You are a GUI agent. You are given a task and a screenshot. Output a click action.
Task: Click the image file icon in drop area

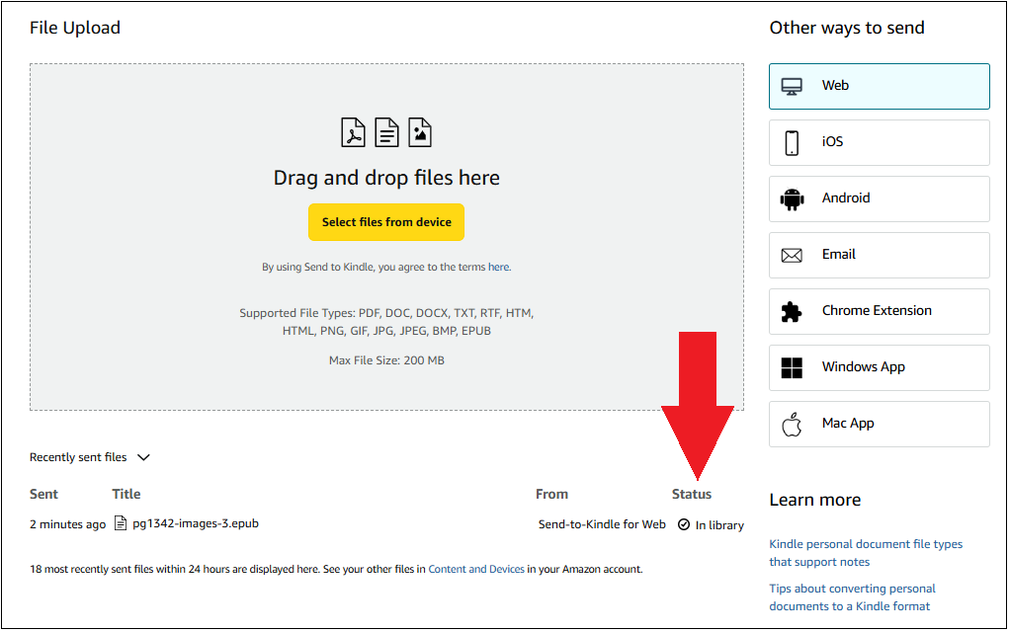pos(420,132)
